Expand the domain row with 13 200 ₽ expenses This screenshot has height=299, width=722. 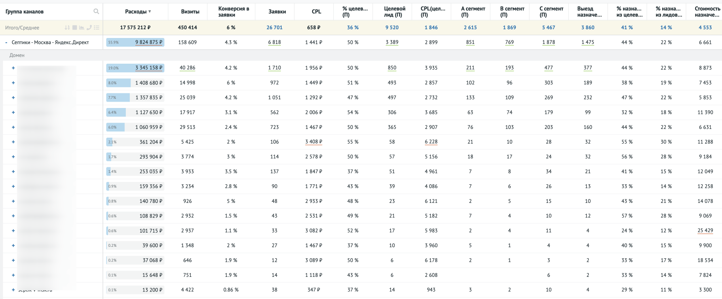click(13, 290)
